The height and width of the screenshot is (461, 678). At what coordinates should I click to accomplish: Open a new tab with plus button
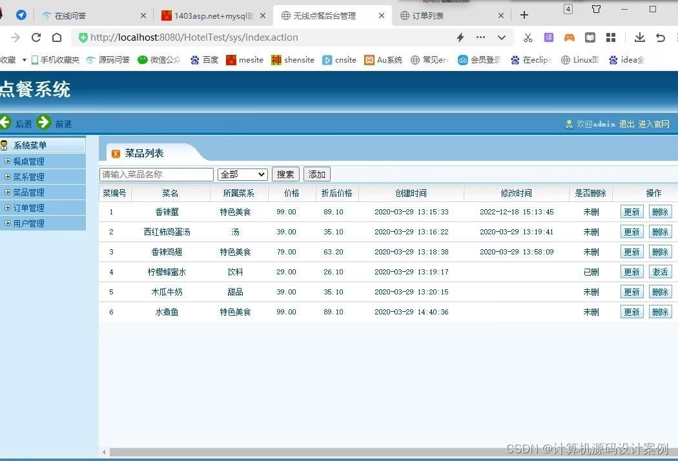pos(524,15)
